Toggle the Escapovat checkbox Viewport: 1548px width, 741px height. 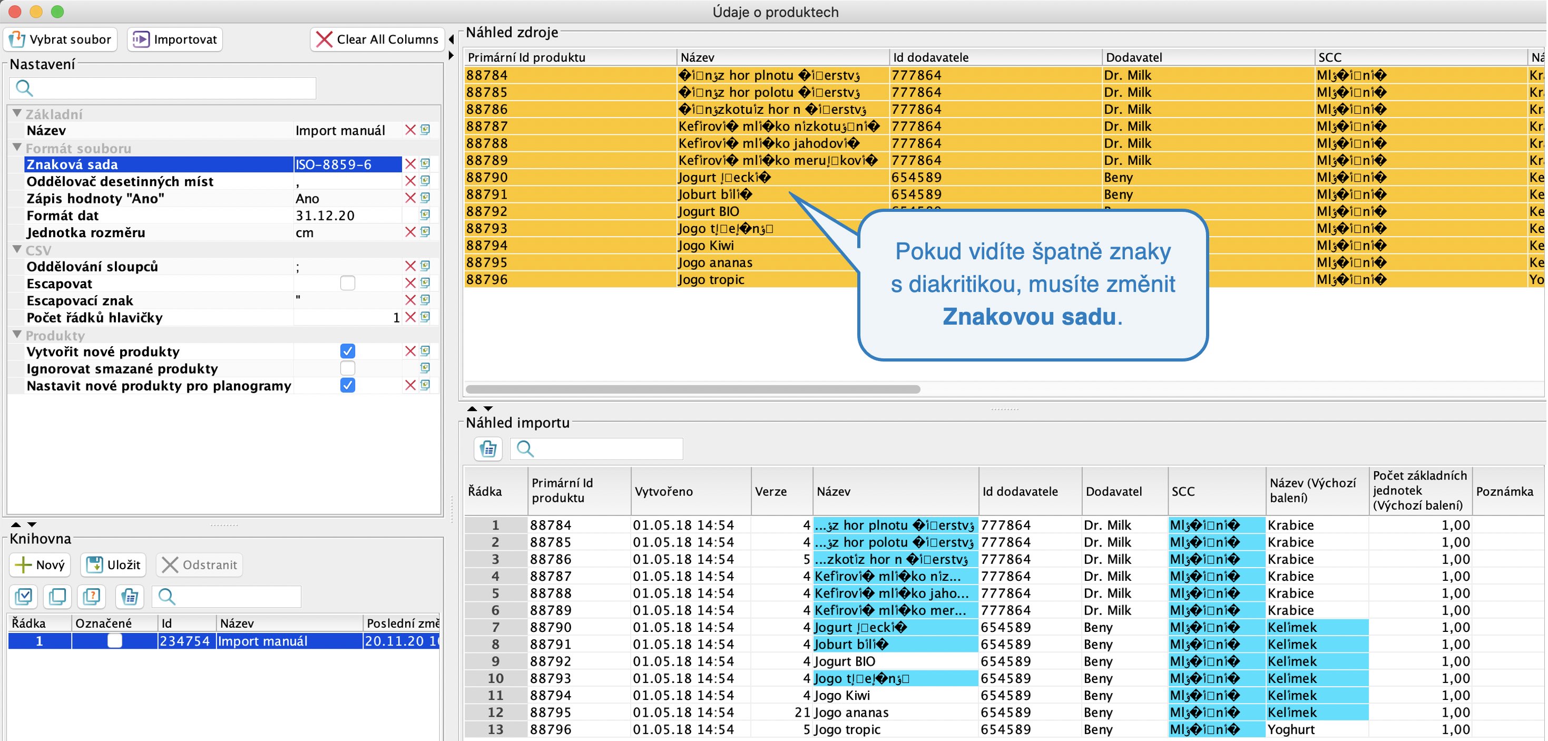pyautogui.click(x=347, y=283)
